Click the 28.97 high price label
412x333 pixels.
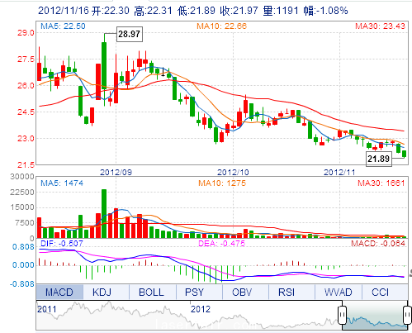tap(130, 34)
